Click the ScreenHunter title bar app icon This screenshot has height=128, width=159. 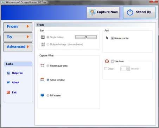(x=2, y=2)
